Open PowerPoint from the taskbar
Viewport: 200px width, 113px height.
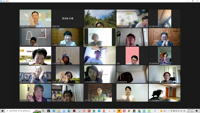coord(104,111)
